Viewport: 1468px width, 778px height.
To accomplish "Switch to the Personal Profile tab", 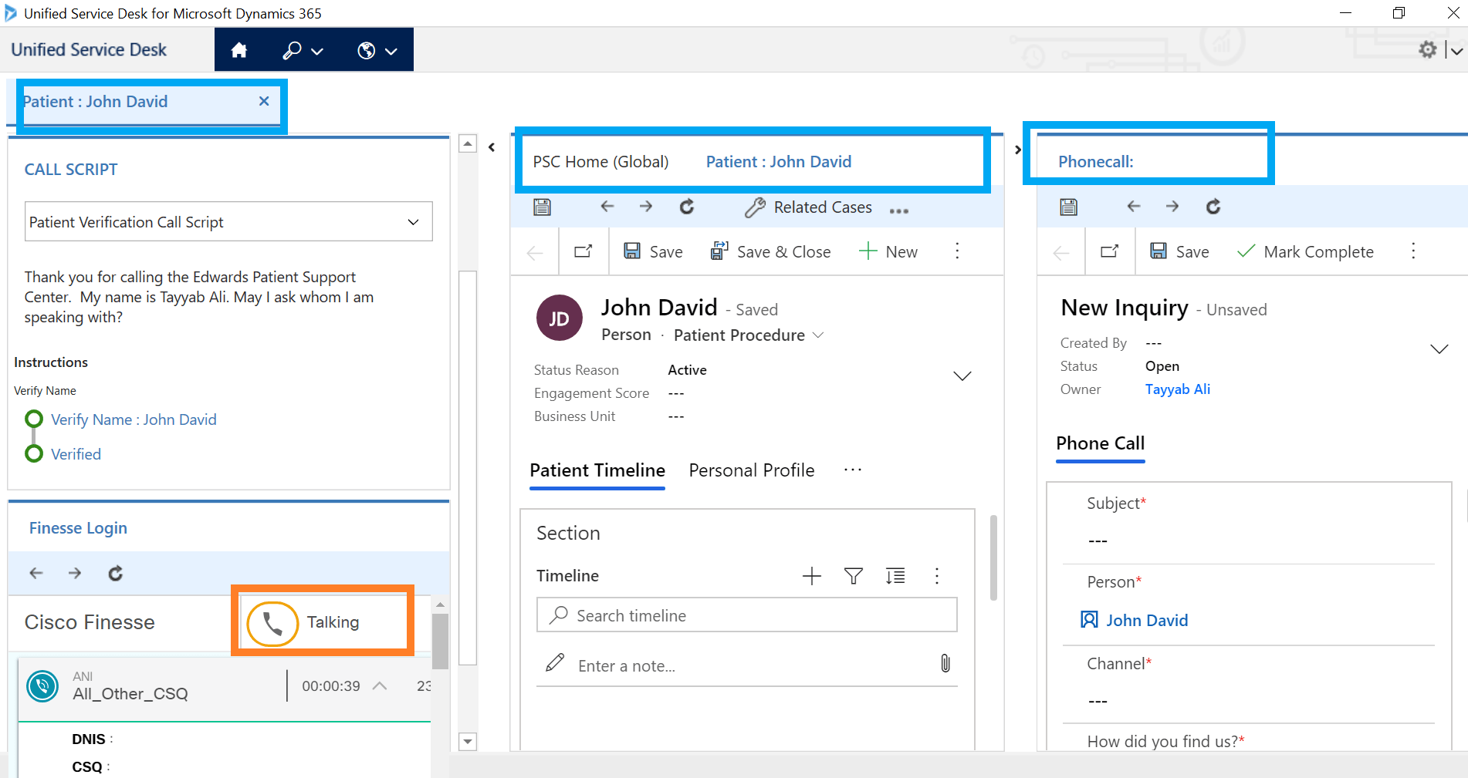I will [x=751, y=470].
